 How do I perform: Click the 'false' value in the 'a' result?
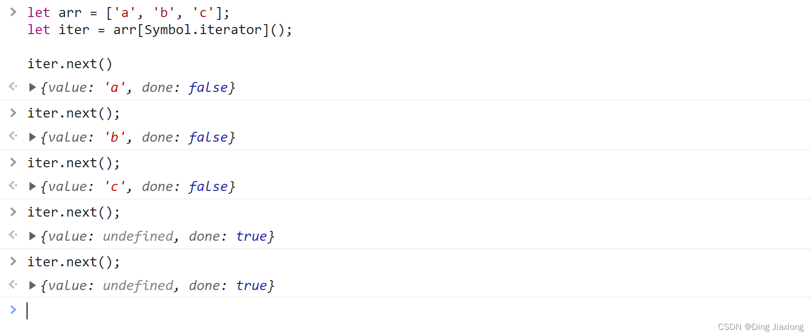[x=208, y=88]
